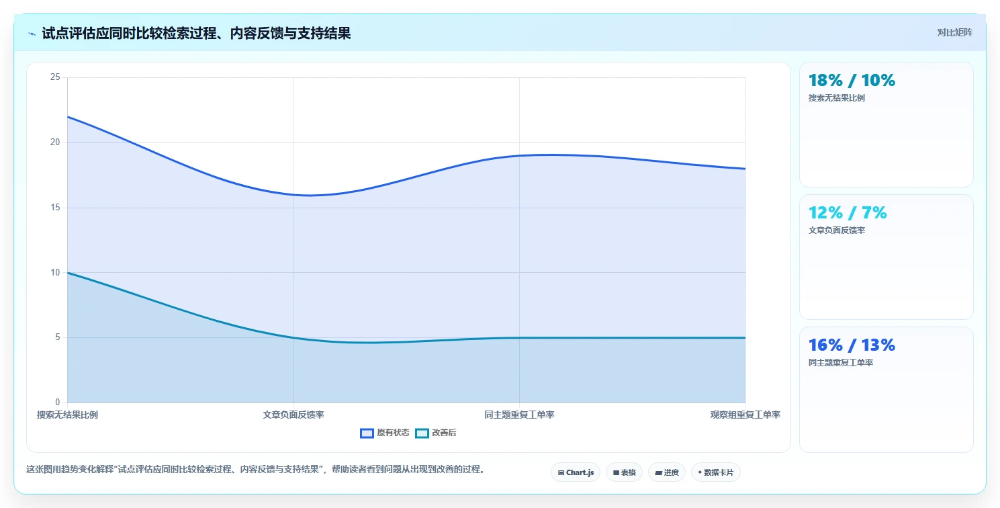Screen dimensions: 1000x508
Task: Click the 表格 chip icon
Action: click(x=616, y=473)
